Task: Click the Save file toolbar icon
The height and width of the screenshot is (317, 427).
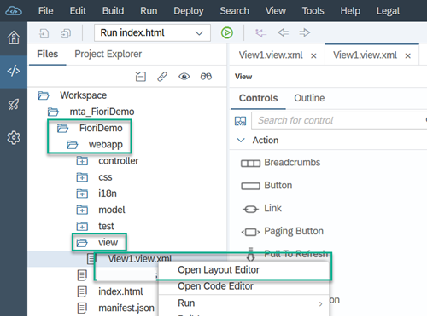Action: [44, 33]
